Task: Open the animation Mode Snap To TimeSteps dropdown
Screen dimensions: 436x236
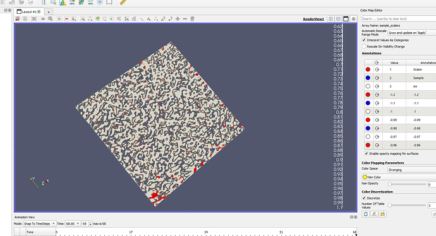Action: [39, 223]
